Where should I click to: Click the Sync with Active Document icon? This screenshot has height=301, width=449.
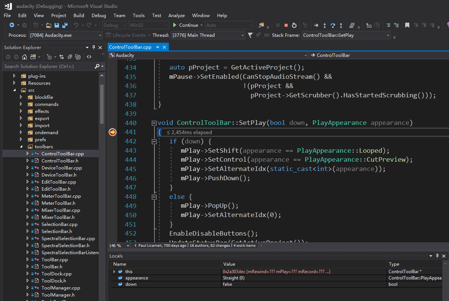(x=61, y=57)
